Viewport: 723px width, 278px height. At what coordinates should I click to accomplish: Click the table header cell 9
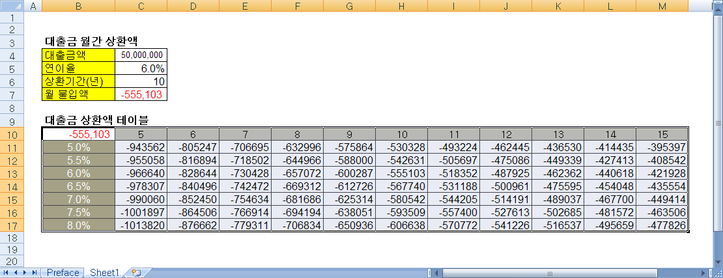[x=350, y=135]
